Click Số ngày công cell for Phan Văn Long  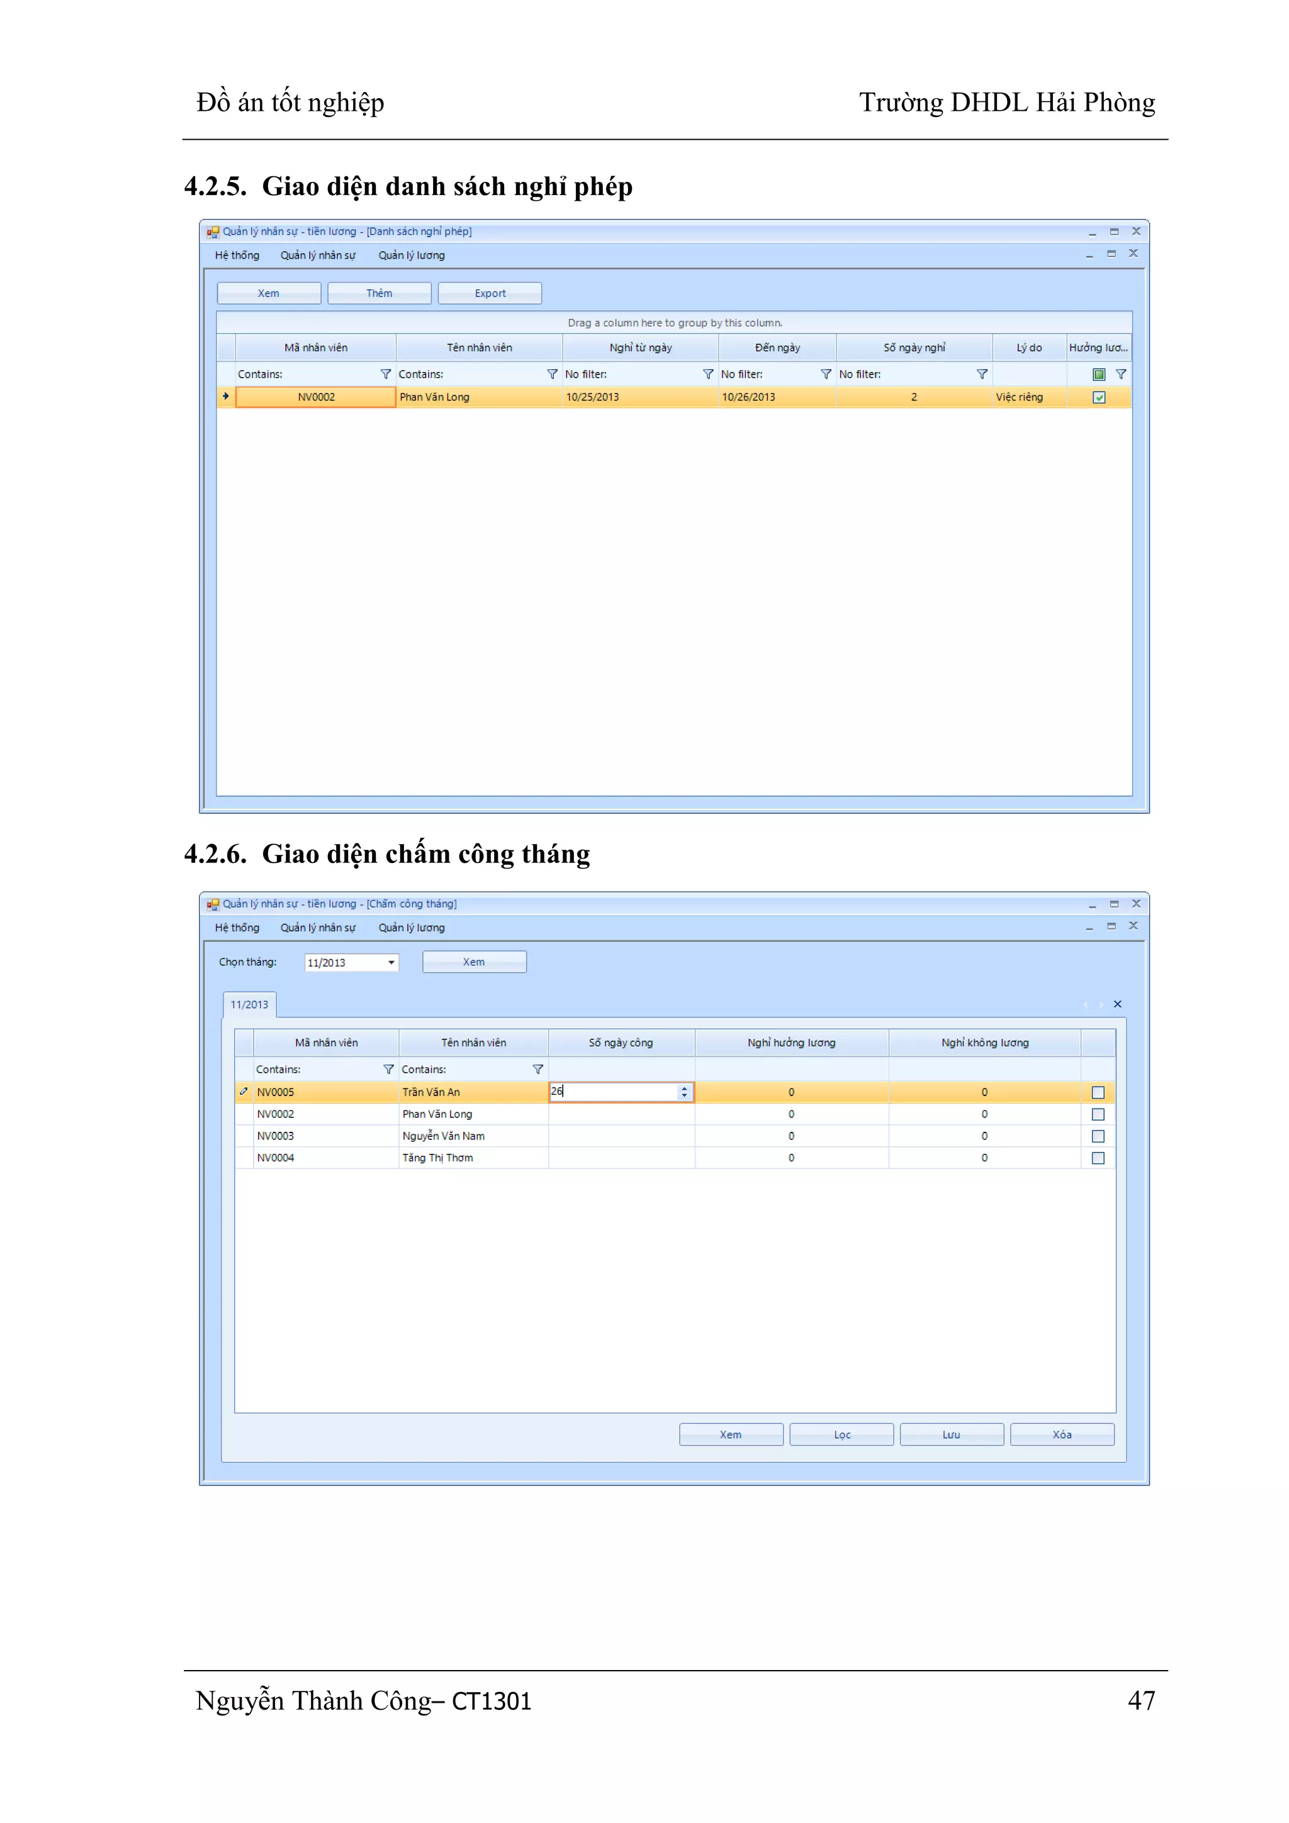(621, 1114)
